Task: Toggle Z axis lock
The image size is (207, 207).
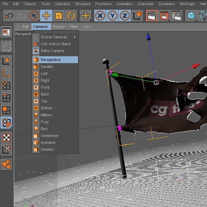Action: click(x=125, y=16)
